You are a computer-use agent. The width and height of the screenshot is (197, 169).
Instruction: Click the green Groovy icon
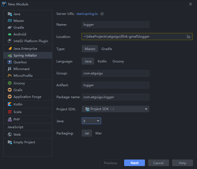tap(10, 83)
